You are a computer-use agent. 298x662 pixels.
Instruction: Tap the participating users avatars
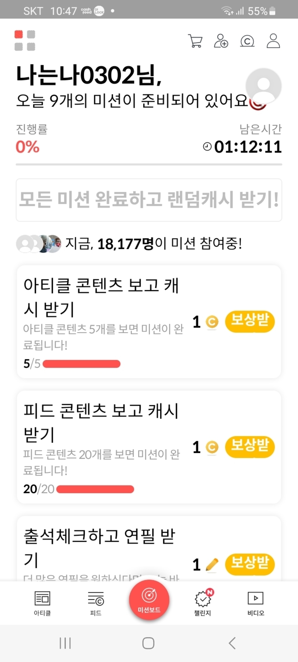[x=39, y=244]
